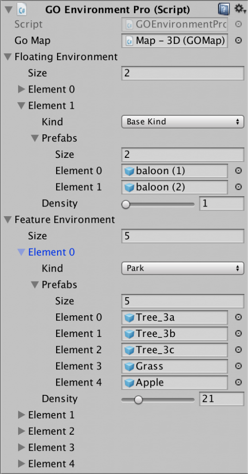Open the Kind dropdown showing Park
The width and height of the screenshot is (248, 474).
[183, 268]
